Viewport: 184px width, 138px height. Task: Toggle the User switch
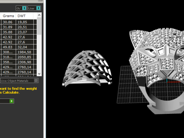(34, 8)
